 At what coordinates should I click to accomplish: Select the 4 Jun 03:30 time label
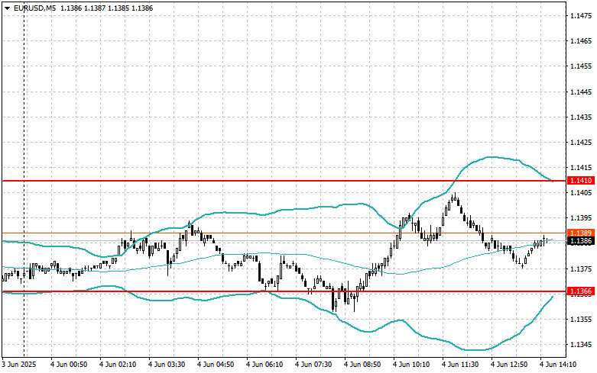167,365
